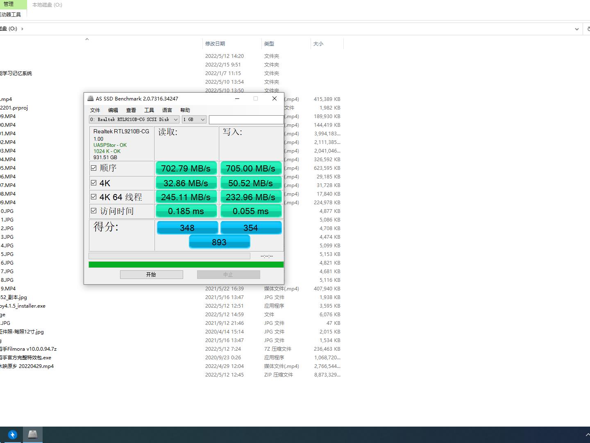Image resolution: width=590 pixels, height=443 pixels.
Task: Click the total score 893
Action: pyautogui.click(x=219, y=242)
